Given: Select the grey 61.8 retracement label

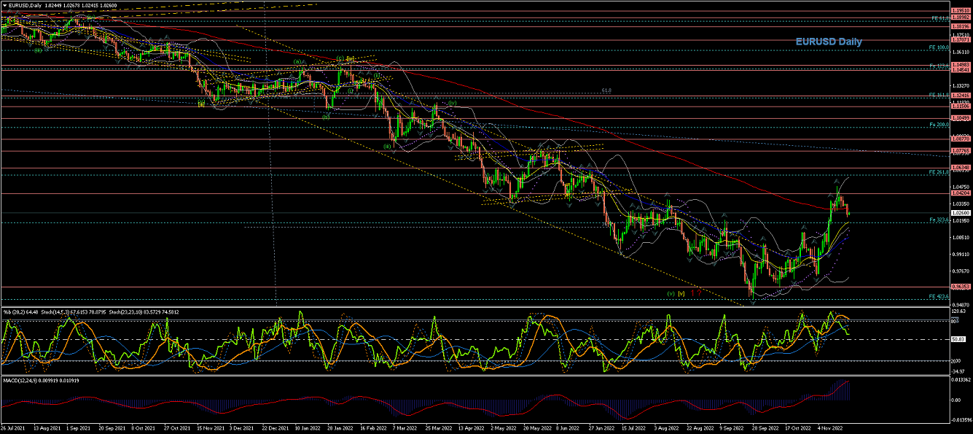Looking at the screenshot, I should 606,90.
